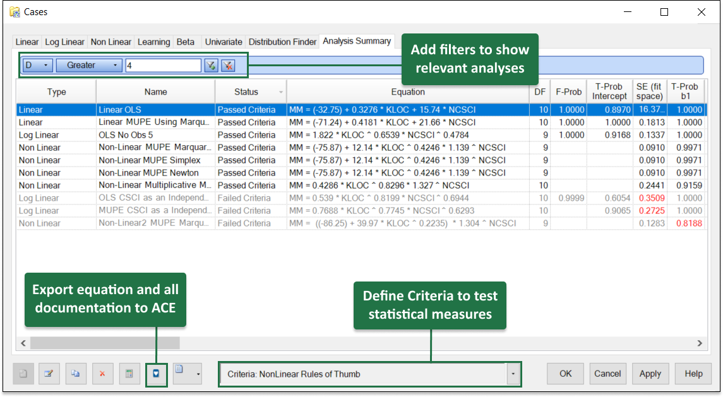
Task: Sort by the Type column header
Action: click(x=56, y=92)
